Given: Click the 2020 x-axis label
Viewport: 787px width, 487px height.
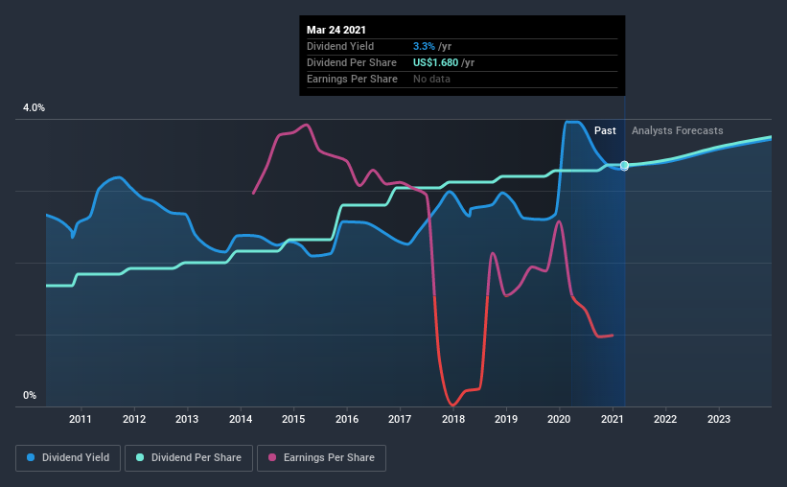Looking at the screenshot, I should (559, 419).
